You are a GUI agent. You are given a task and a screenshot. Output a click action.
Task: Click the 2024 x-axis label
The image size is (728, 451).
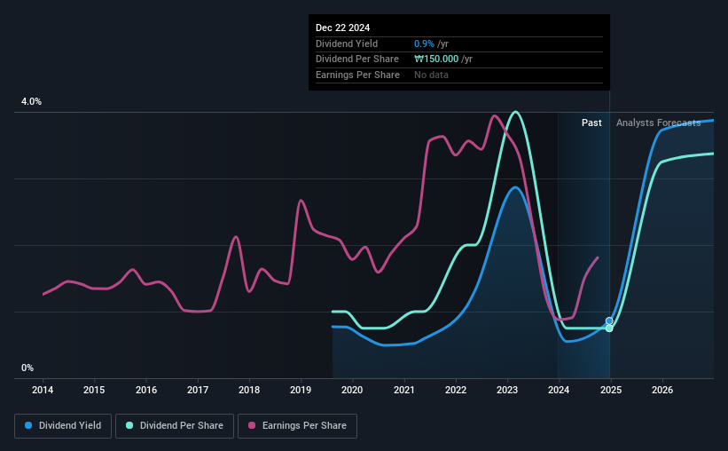(x=559, y=390)
